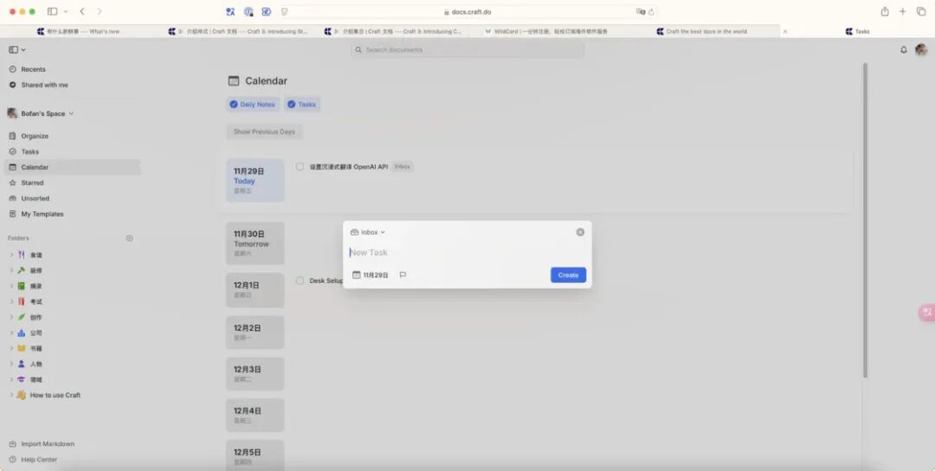The width and height of the screenshot is (935, 471).
Task: Close the Tasks browser tab
Action: point(784,31)
